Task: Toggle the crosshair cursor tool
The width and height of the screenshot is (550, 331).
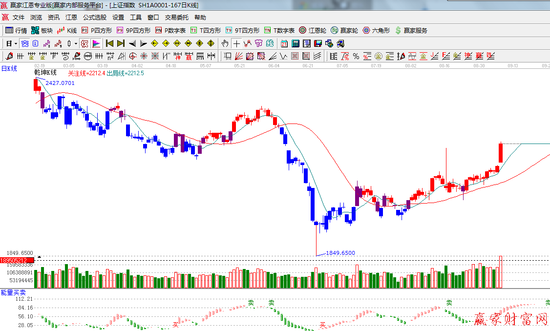Action: click(x=236, y=43)
